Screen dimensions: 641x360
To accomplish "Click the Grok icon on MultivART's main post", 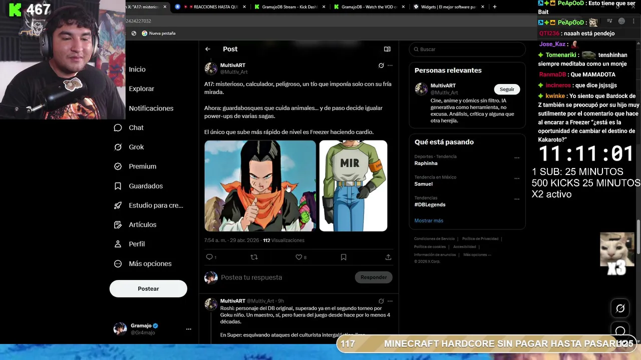I will [381, 65].
